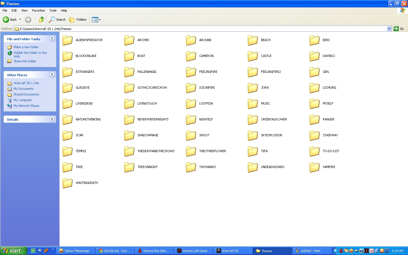Click Make a new folder link

(26, 47)
